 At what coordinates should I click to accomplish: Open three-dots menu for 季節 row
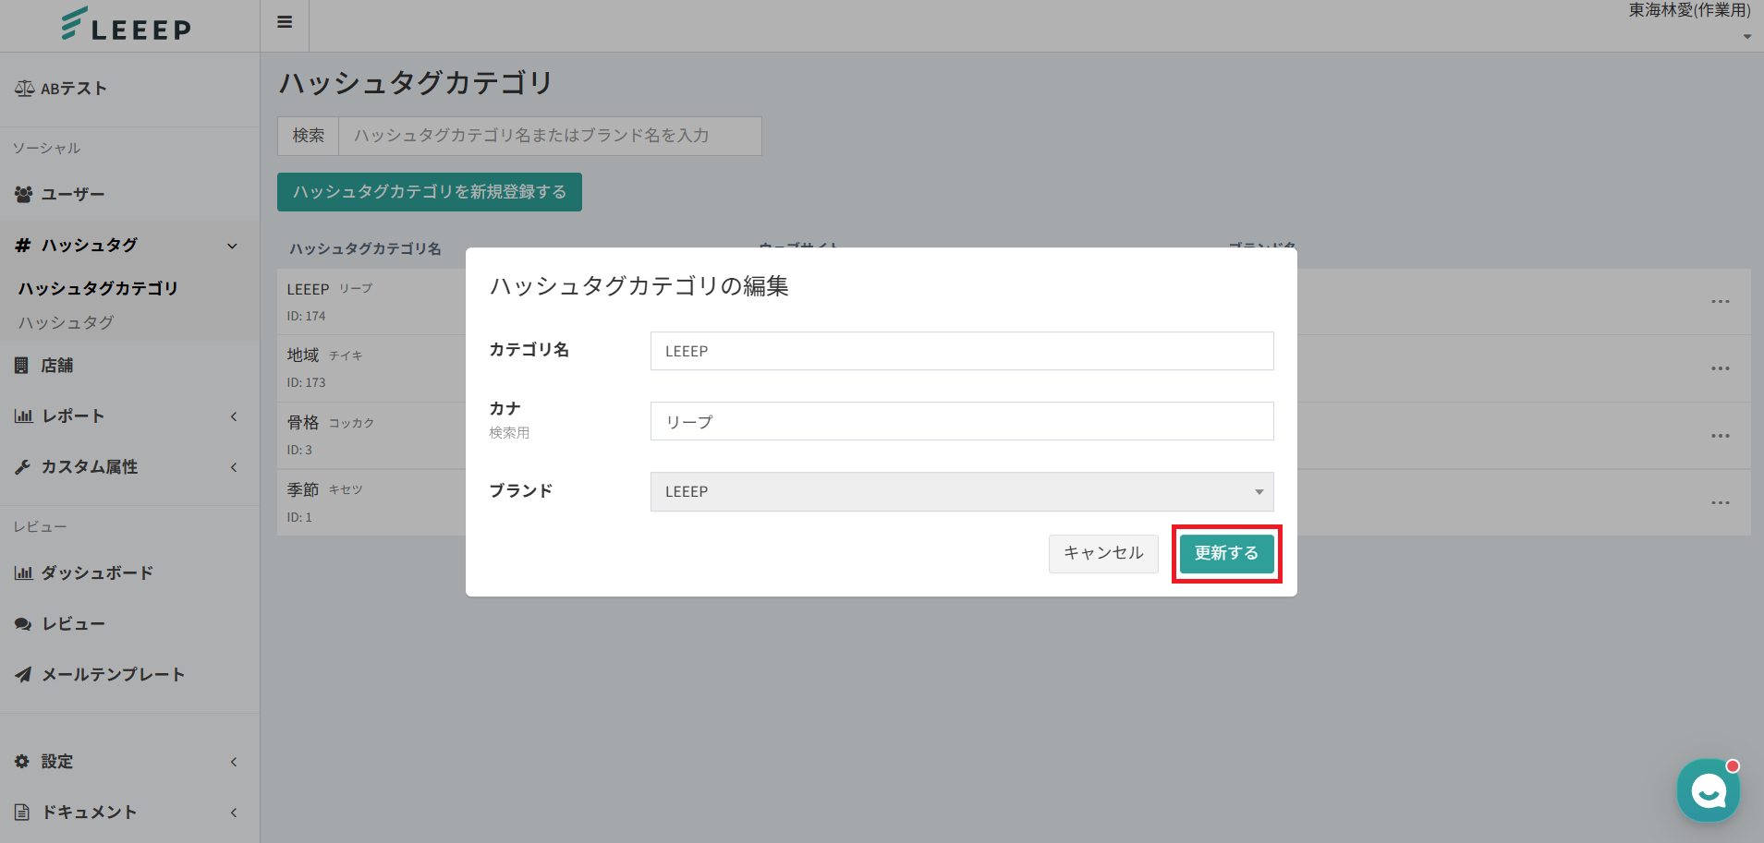(x=1720, y=503)
